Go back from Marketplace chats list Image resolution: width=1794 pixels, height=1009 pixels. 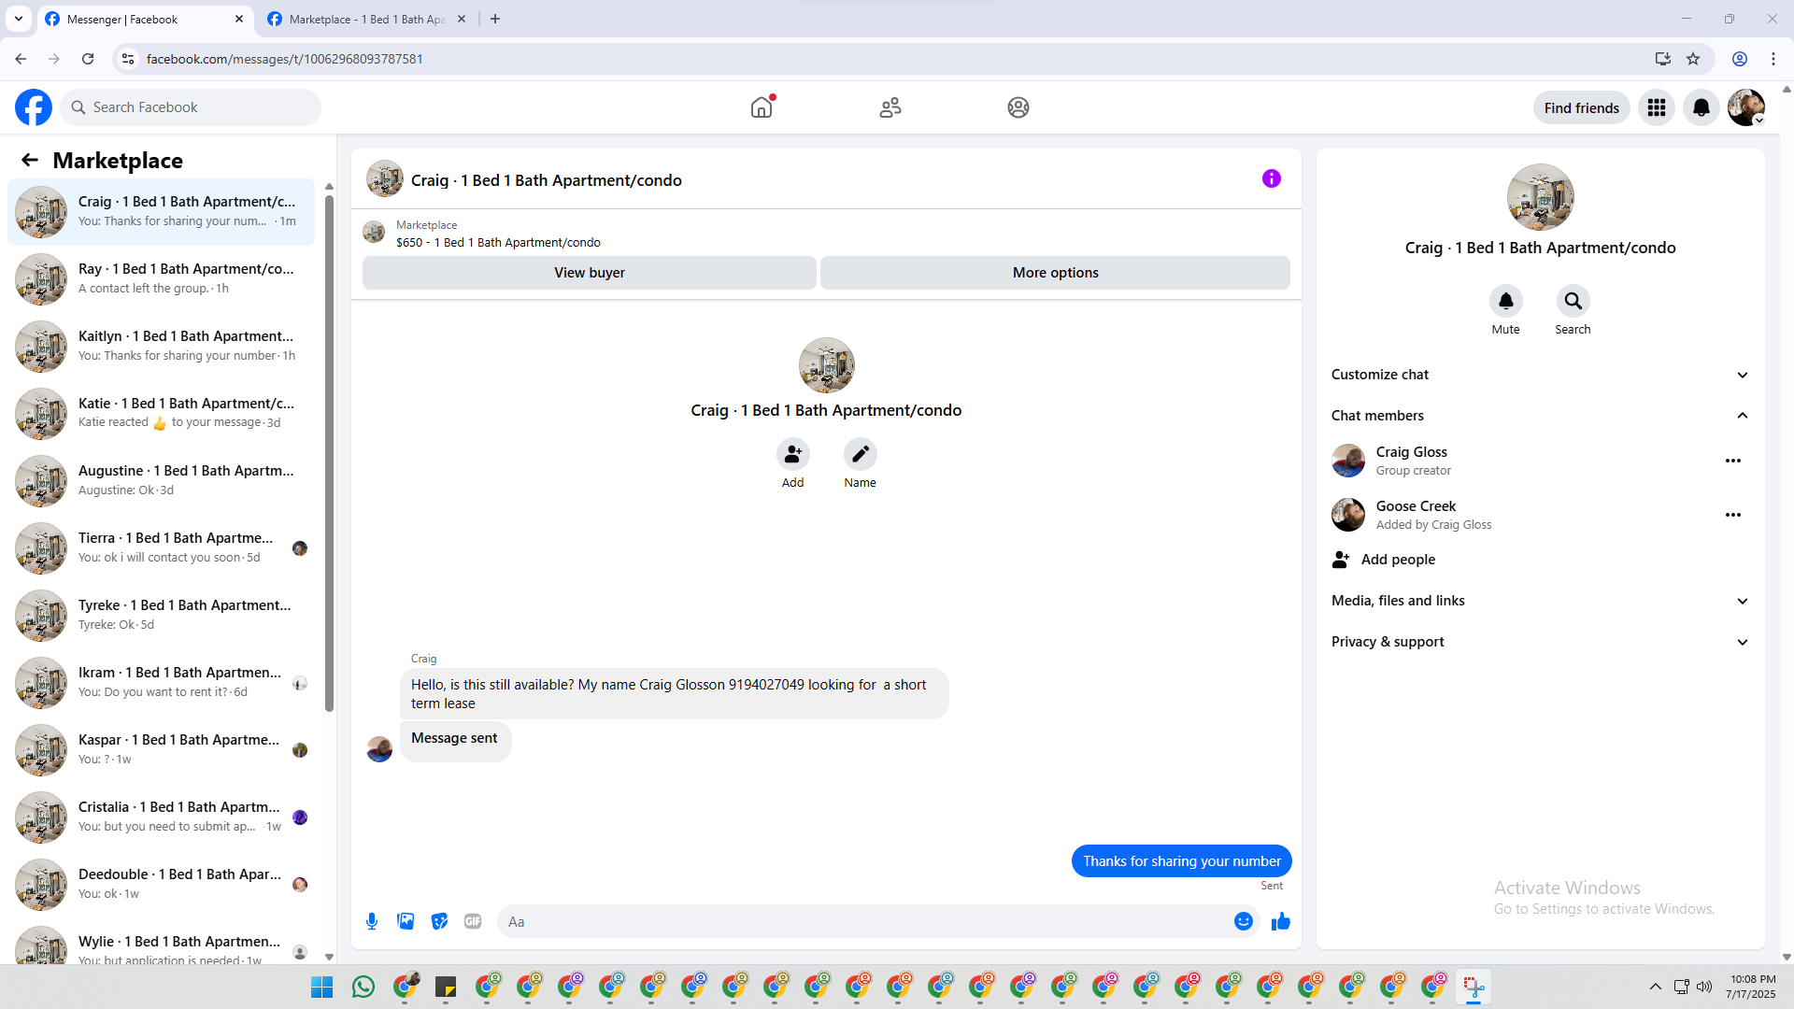pos(30,161)
